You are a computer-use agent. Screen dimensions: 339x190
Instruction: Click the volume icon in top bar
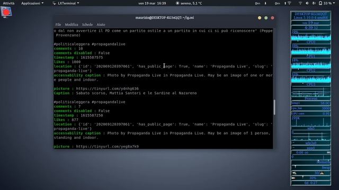pos(314,3)
